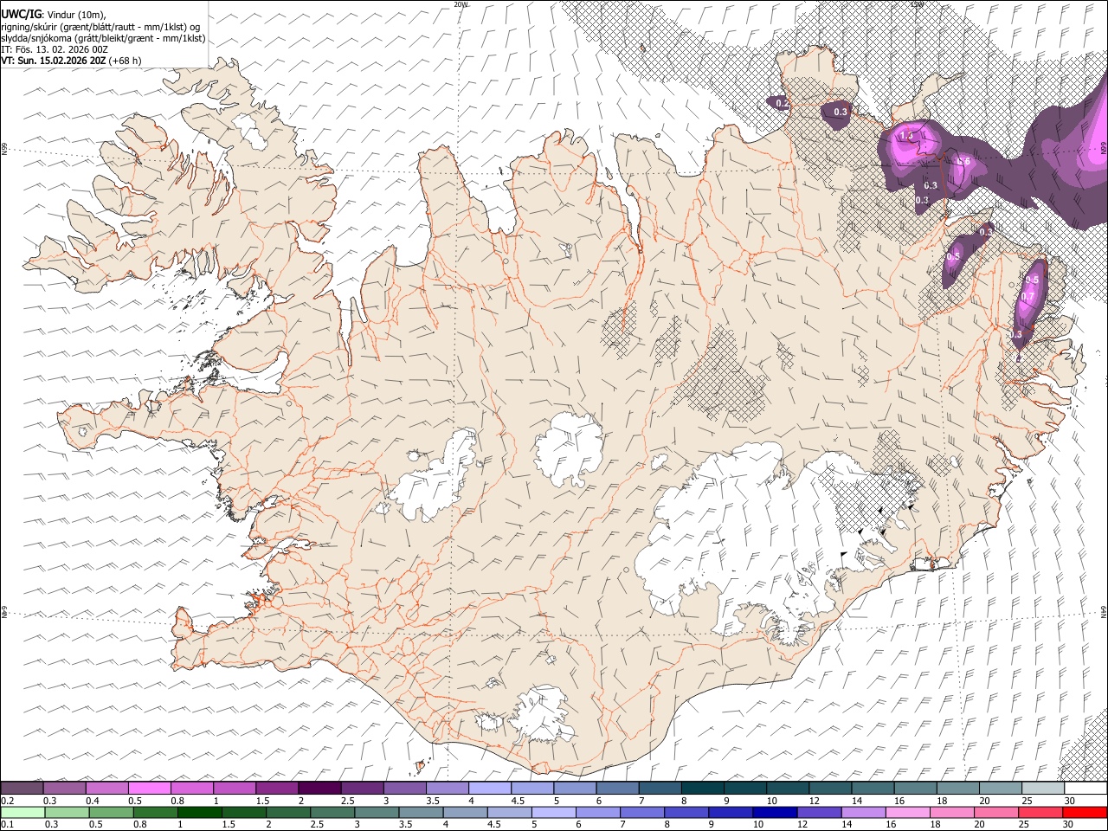Viewport: 1108px width, 831px height.
Task: Select the darkest purple swatch between 2 and 2.5, top row
Action: click(x=319, y=789)
